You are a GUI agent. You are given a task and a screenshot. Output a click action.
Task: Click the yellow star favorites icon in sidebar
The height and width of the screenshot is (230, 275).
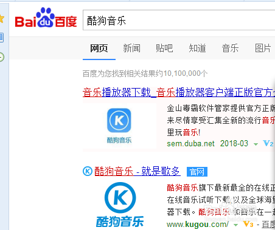pyautogui.click(x=2, y=19)
